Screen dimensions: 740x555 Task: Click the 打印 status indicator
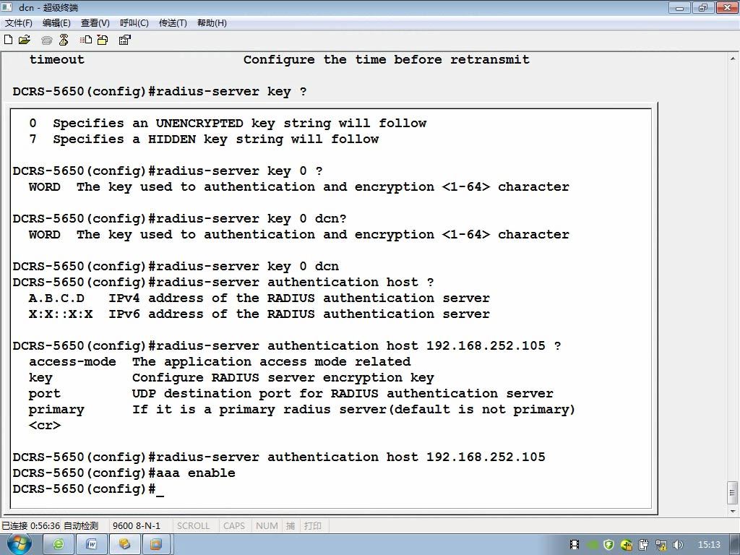click(312, 526)
